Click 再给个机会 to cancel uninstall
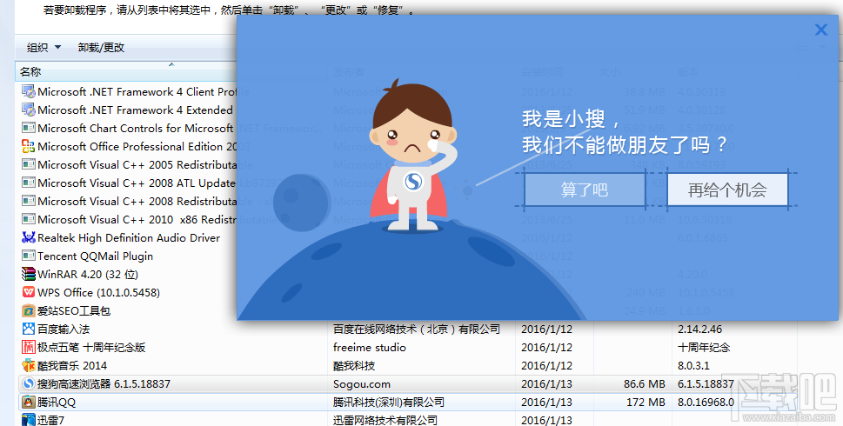This screenshot has width=843, height=426. (x=727, y=190)
